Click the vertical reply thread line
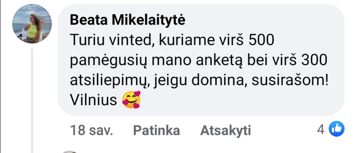Screen dimensions: 356x153 pyautogui.click(x=32, y=100)
